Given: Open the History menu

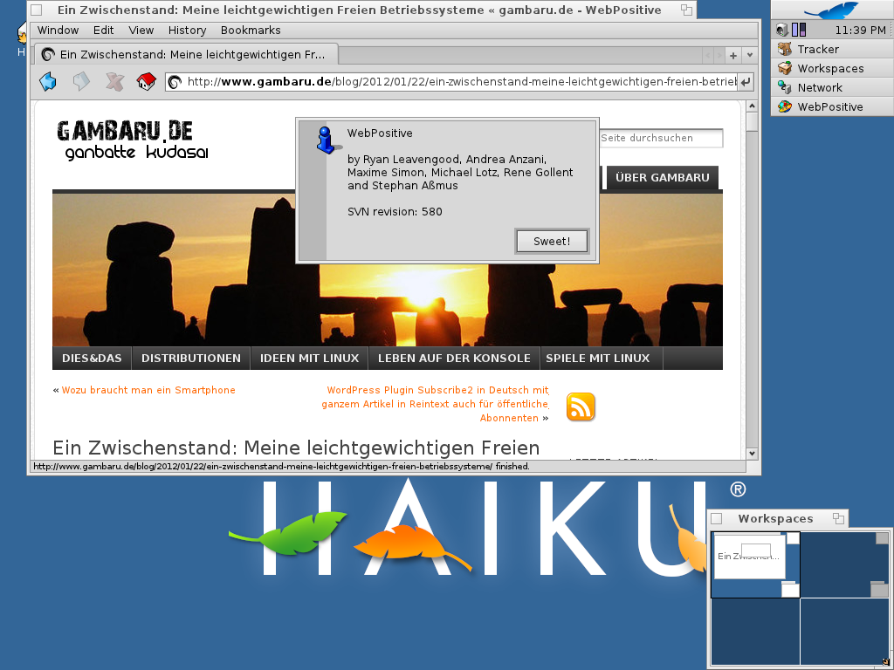Looking at the screenshot, I should [x=187, y=30].
